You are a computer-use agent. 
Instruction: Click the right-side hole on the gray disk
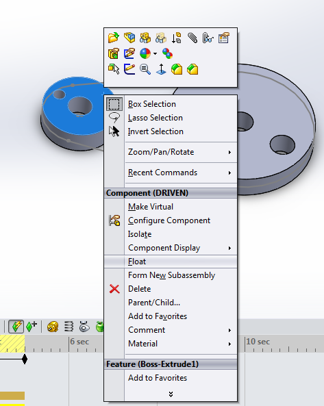tap(282, 144)
